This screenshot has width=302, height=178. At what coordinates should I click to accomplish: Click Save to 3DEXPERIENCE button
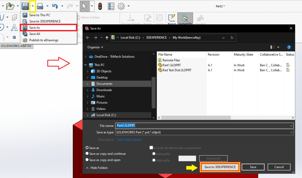pos(220,167)
